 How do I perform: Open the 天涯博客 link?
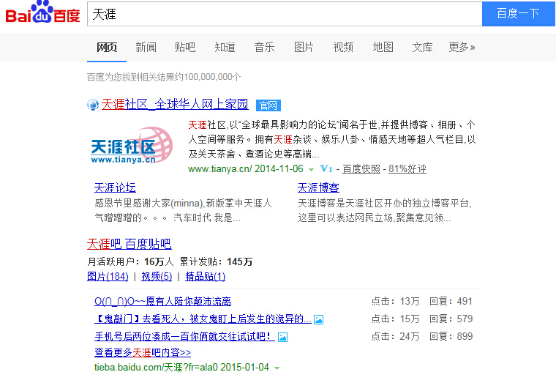pos(318,187)
